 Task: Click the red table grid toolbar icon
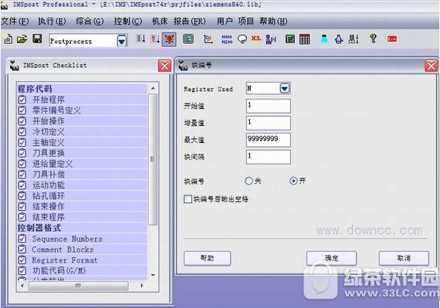pyautogui.click(x=304, y=39)
